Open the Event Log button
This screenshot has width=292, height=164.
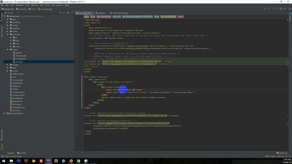[282, 153]
